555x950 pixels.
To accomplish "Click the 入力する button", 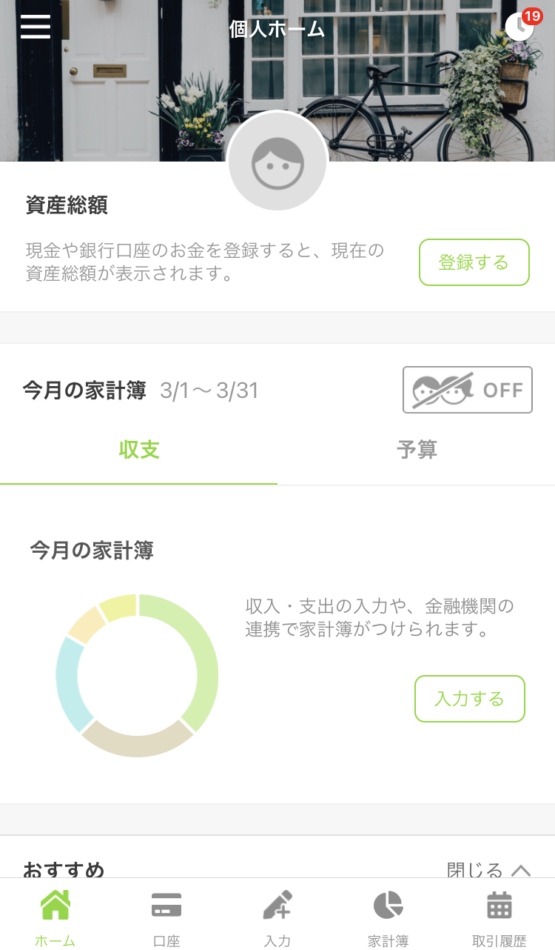I will pos(470,699).
